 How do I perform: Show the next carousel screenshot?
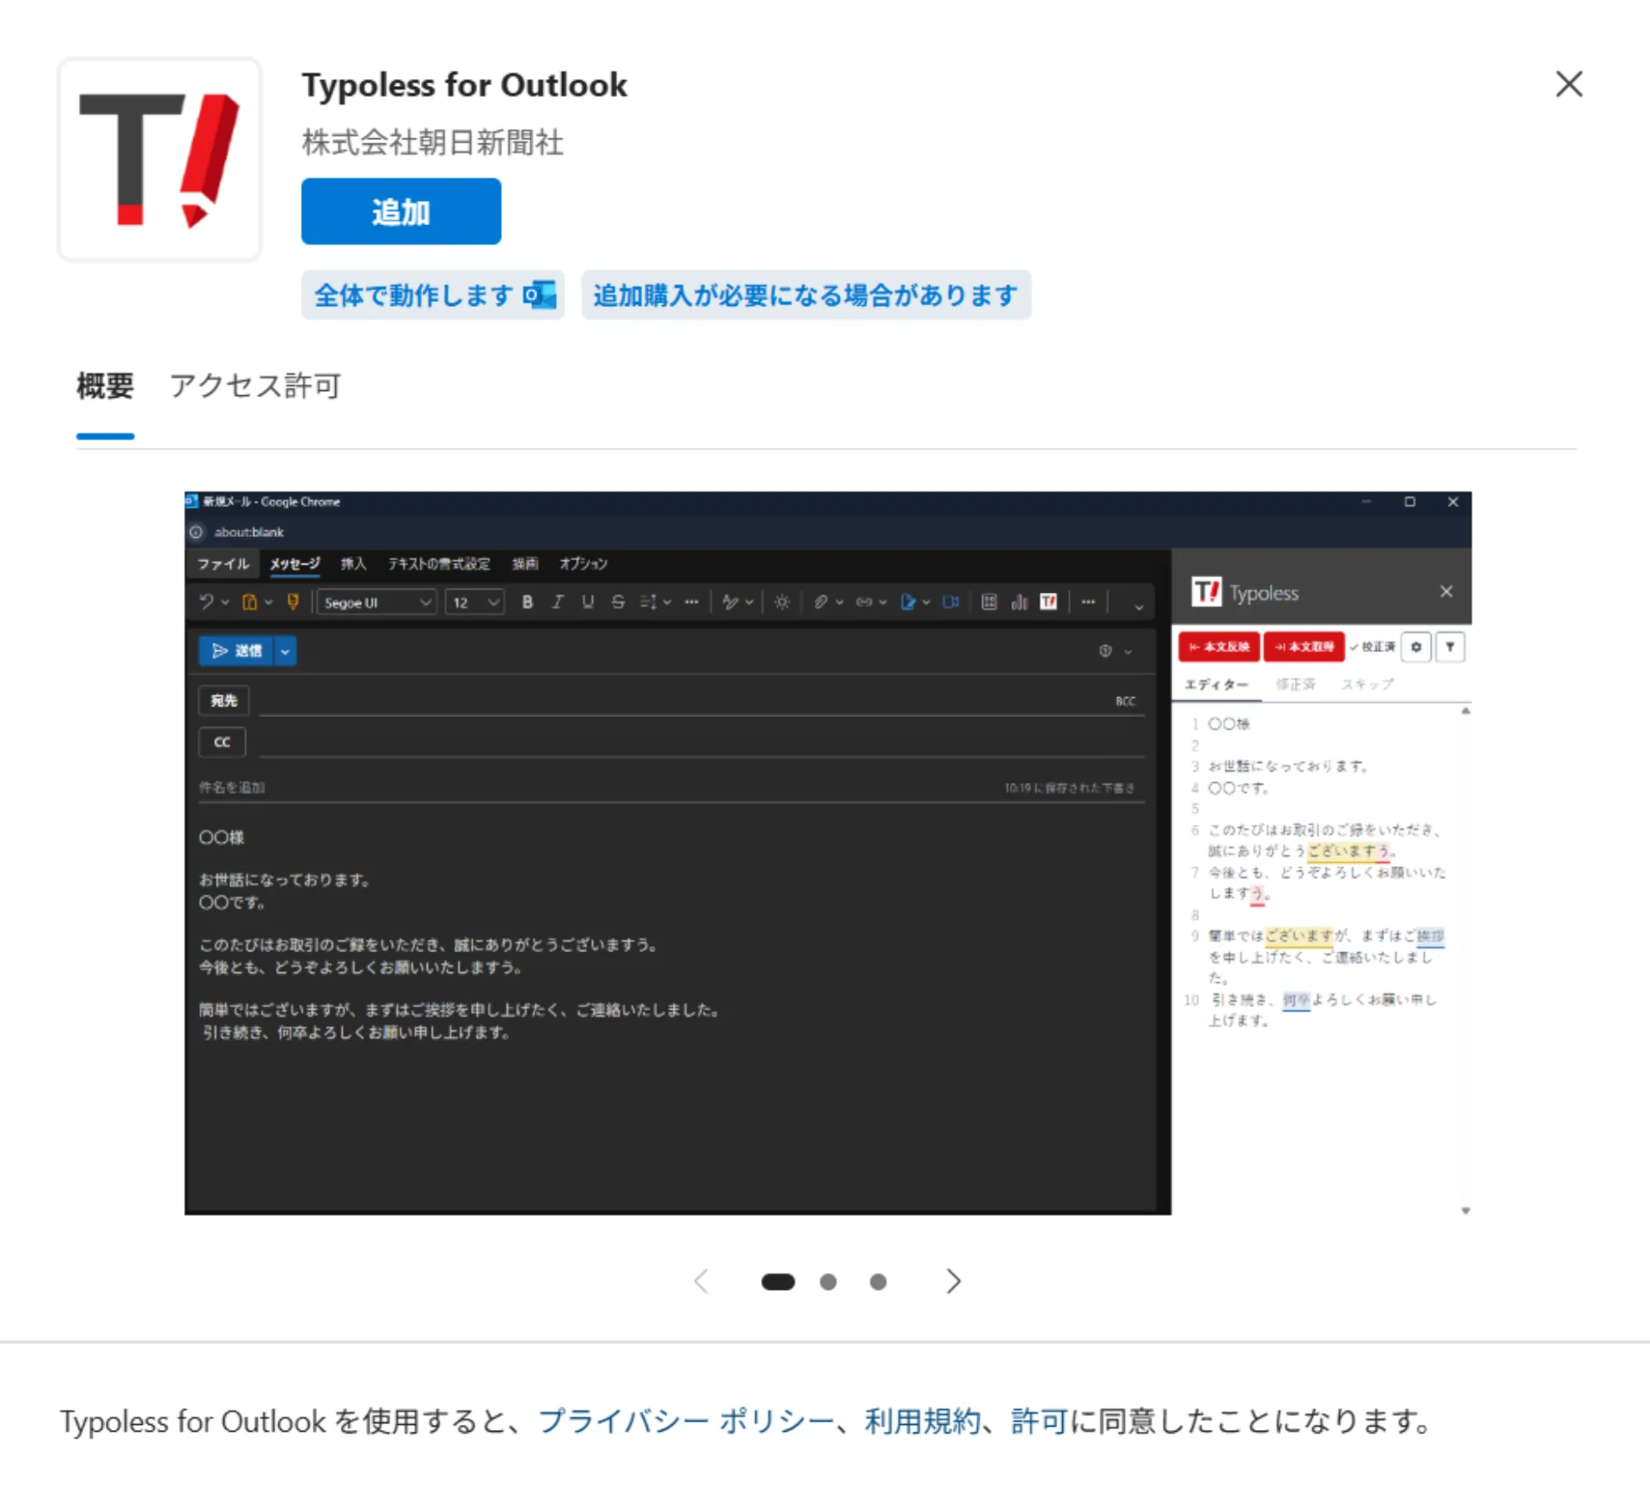(x=953, y=1281)
